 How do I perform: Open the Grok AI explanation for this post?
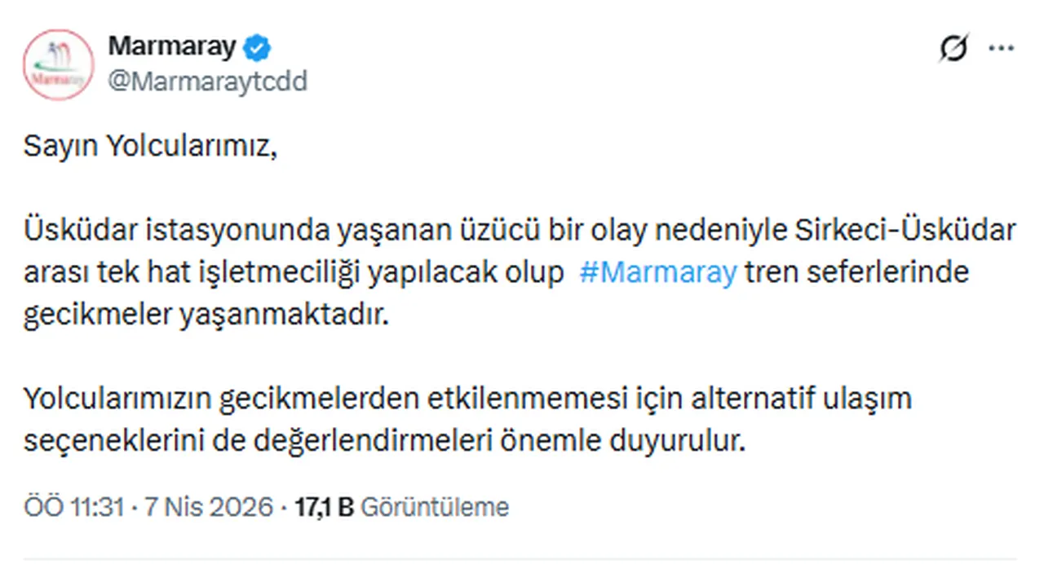coord(953,47)
